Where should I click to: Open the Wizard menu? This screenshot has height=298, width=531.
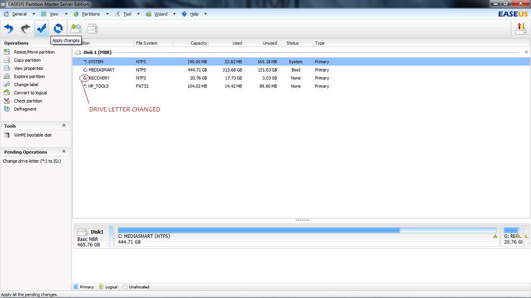coord(161,14)
